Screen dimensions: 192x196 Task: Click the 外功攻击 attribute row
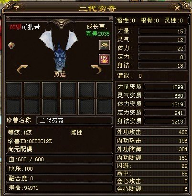point(152,132)
